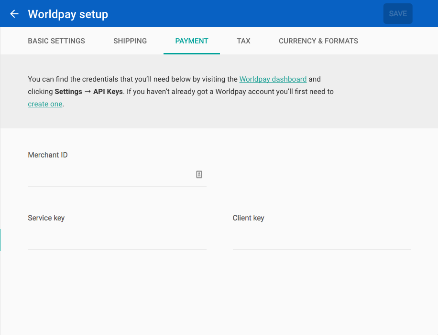This screenshot has height=335, width=438.
Task: Switch to the Basic Settings tab
Action: pos(56,41)
